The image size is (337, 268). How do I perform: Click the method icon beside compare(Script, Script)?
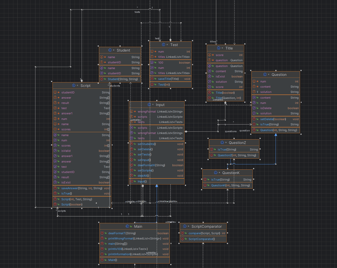182,233
